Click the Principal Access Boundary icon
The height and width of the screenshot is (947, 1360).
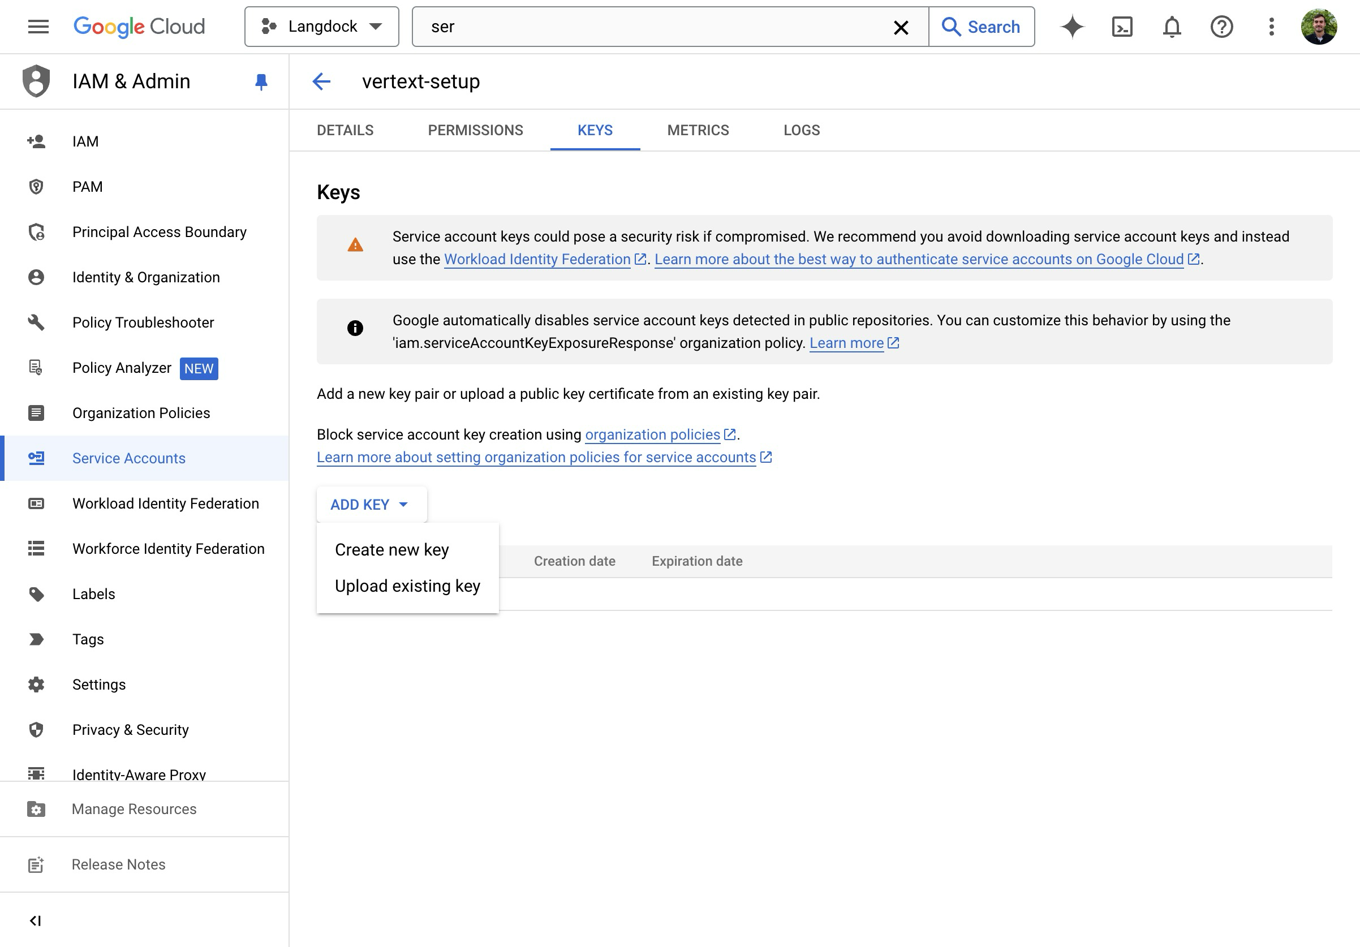36,232
